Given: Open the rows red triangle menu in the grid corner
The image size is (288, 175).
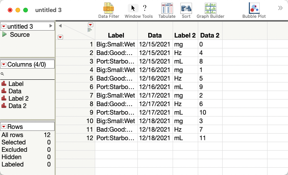Looking at the screenshot, I should (60, 37).
